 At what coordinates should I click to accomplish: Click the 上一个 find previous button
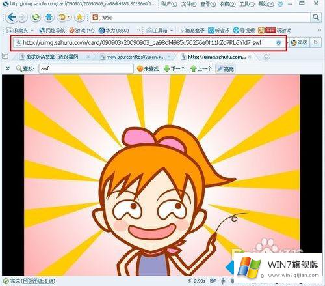tap(201, 69)
